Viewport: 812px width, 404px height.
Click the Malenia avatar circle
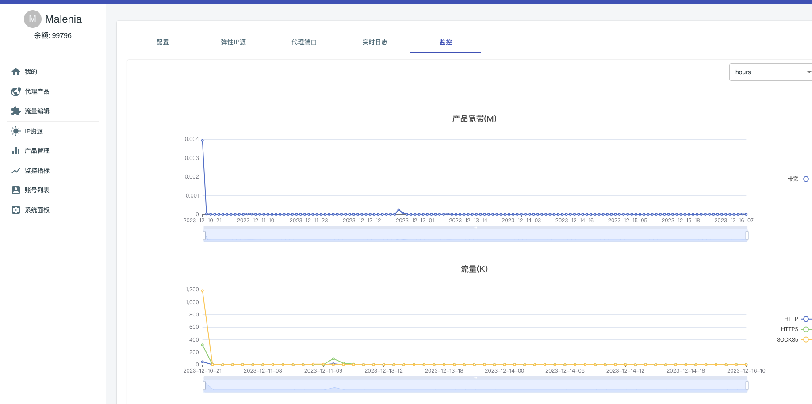pos(32,19)
